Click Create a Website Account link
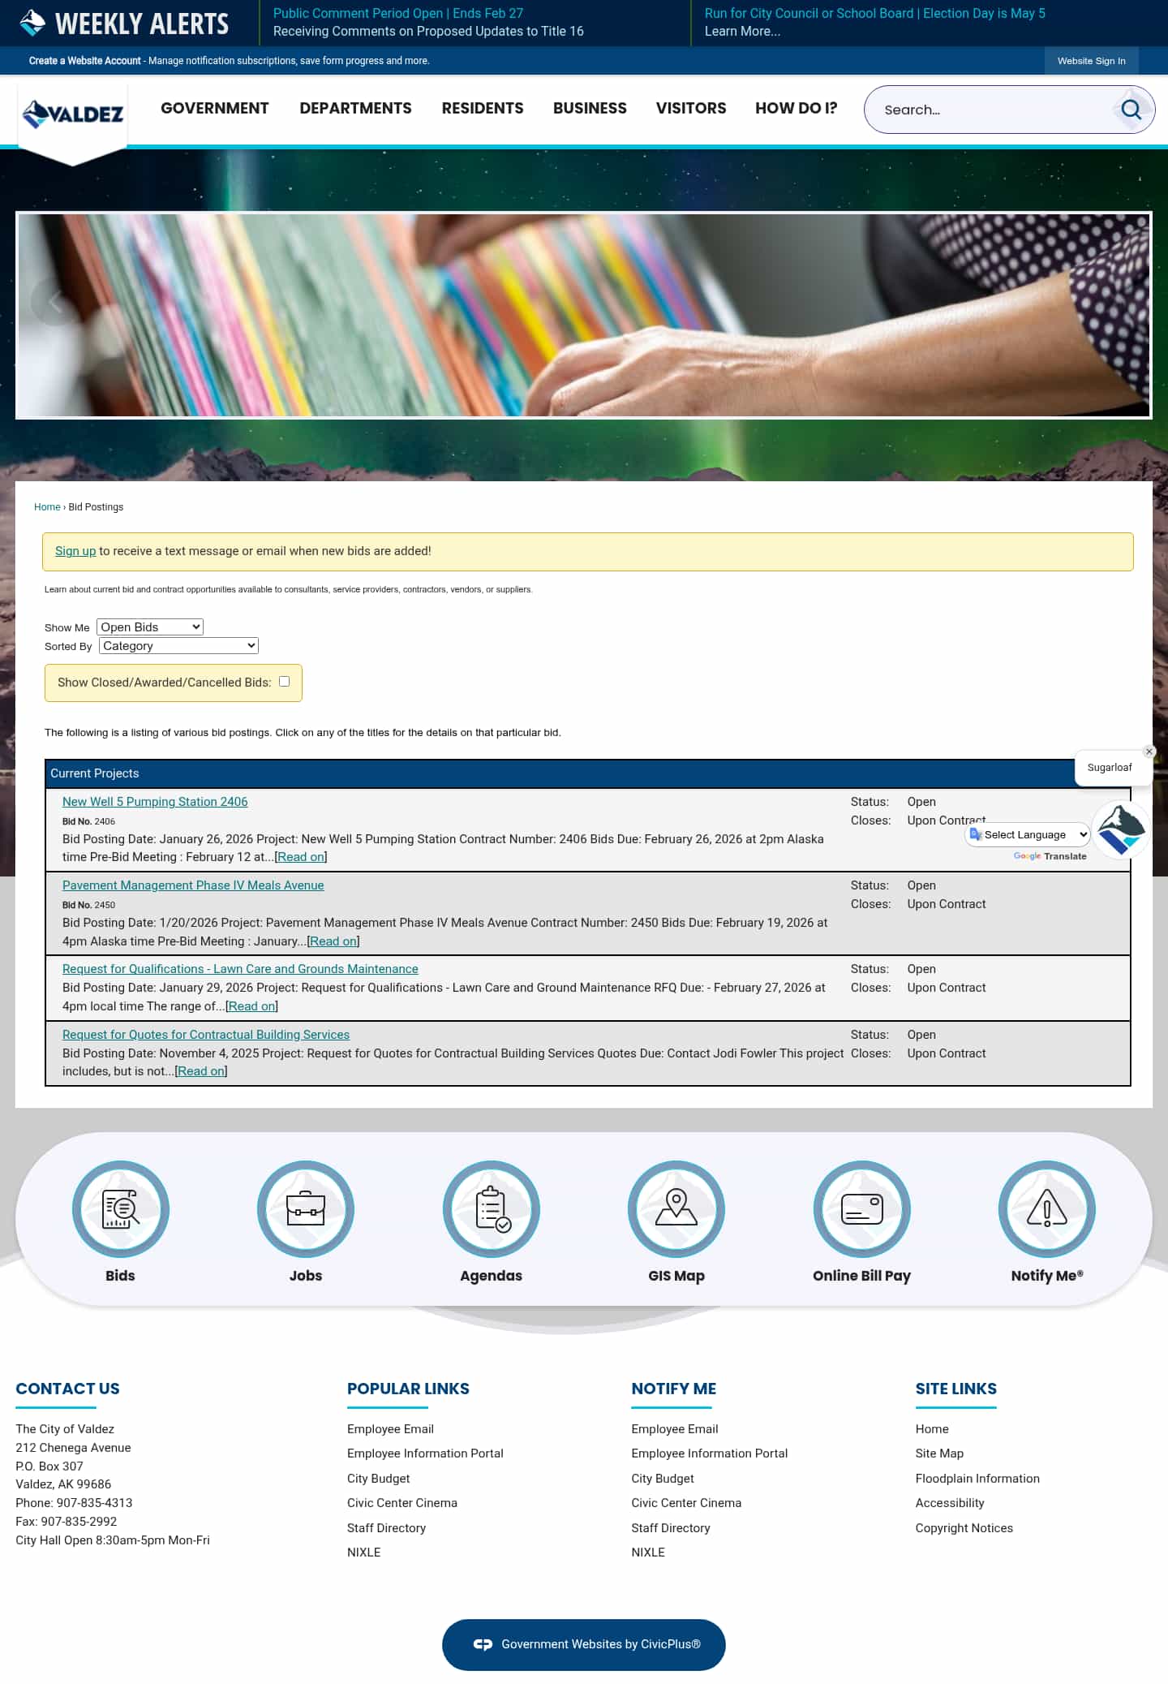Image resolution: width=1168 pixels, height=1684 pixels. (x=85, y=61)
